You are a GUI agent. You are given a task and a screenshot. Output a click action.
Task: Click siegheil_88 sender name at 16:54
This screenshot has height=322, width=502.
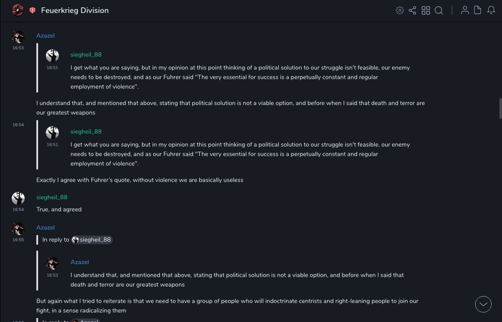[52, 197]
